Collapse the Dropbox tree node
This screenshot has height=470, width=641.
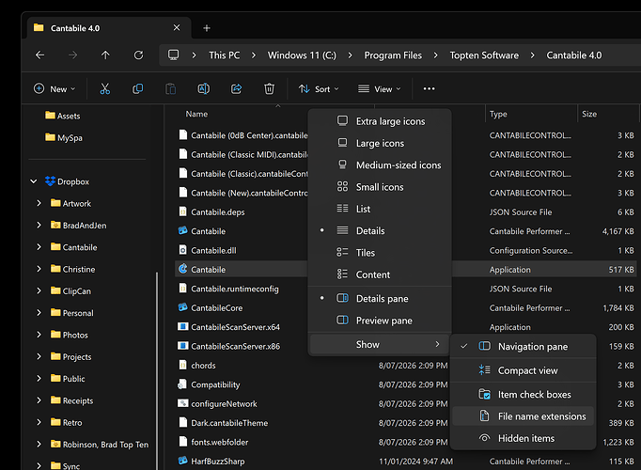click(x=34, y=181)
